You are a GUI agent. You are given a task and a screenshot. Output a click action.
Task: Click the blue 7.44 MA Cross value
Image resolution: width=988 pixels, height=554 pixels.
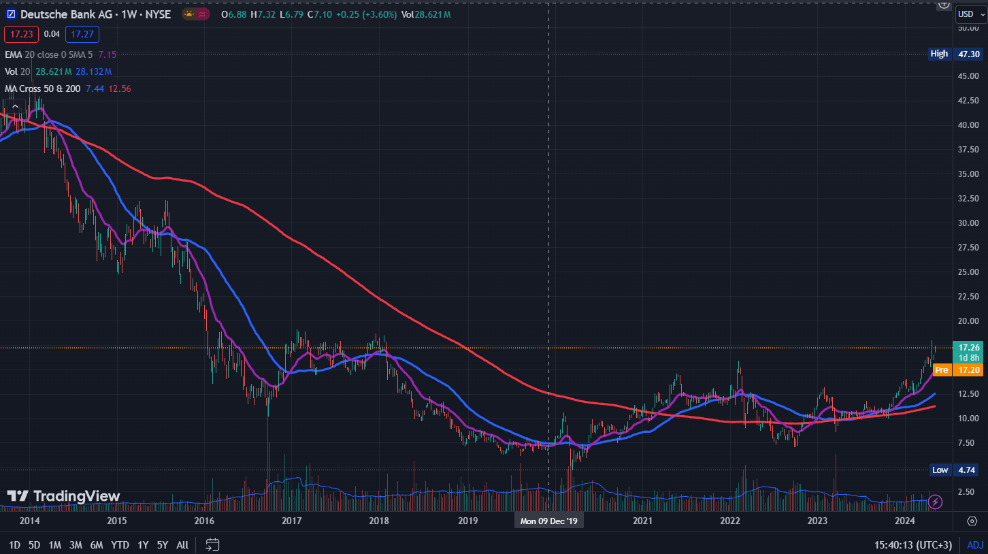coord(95,88)
